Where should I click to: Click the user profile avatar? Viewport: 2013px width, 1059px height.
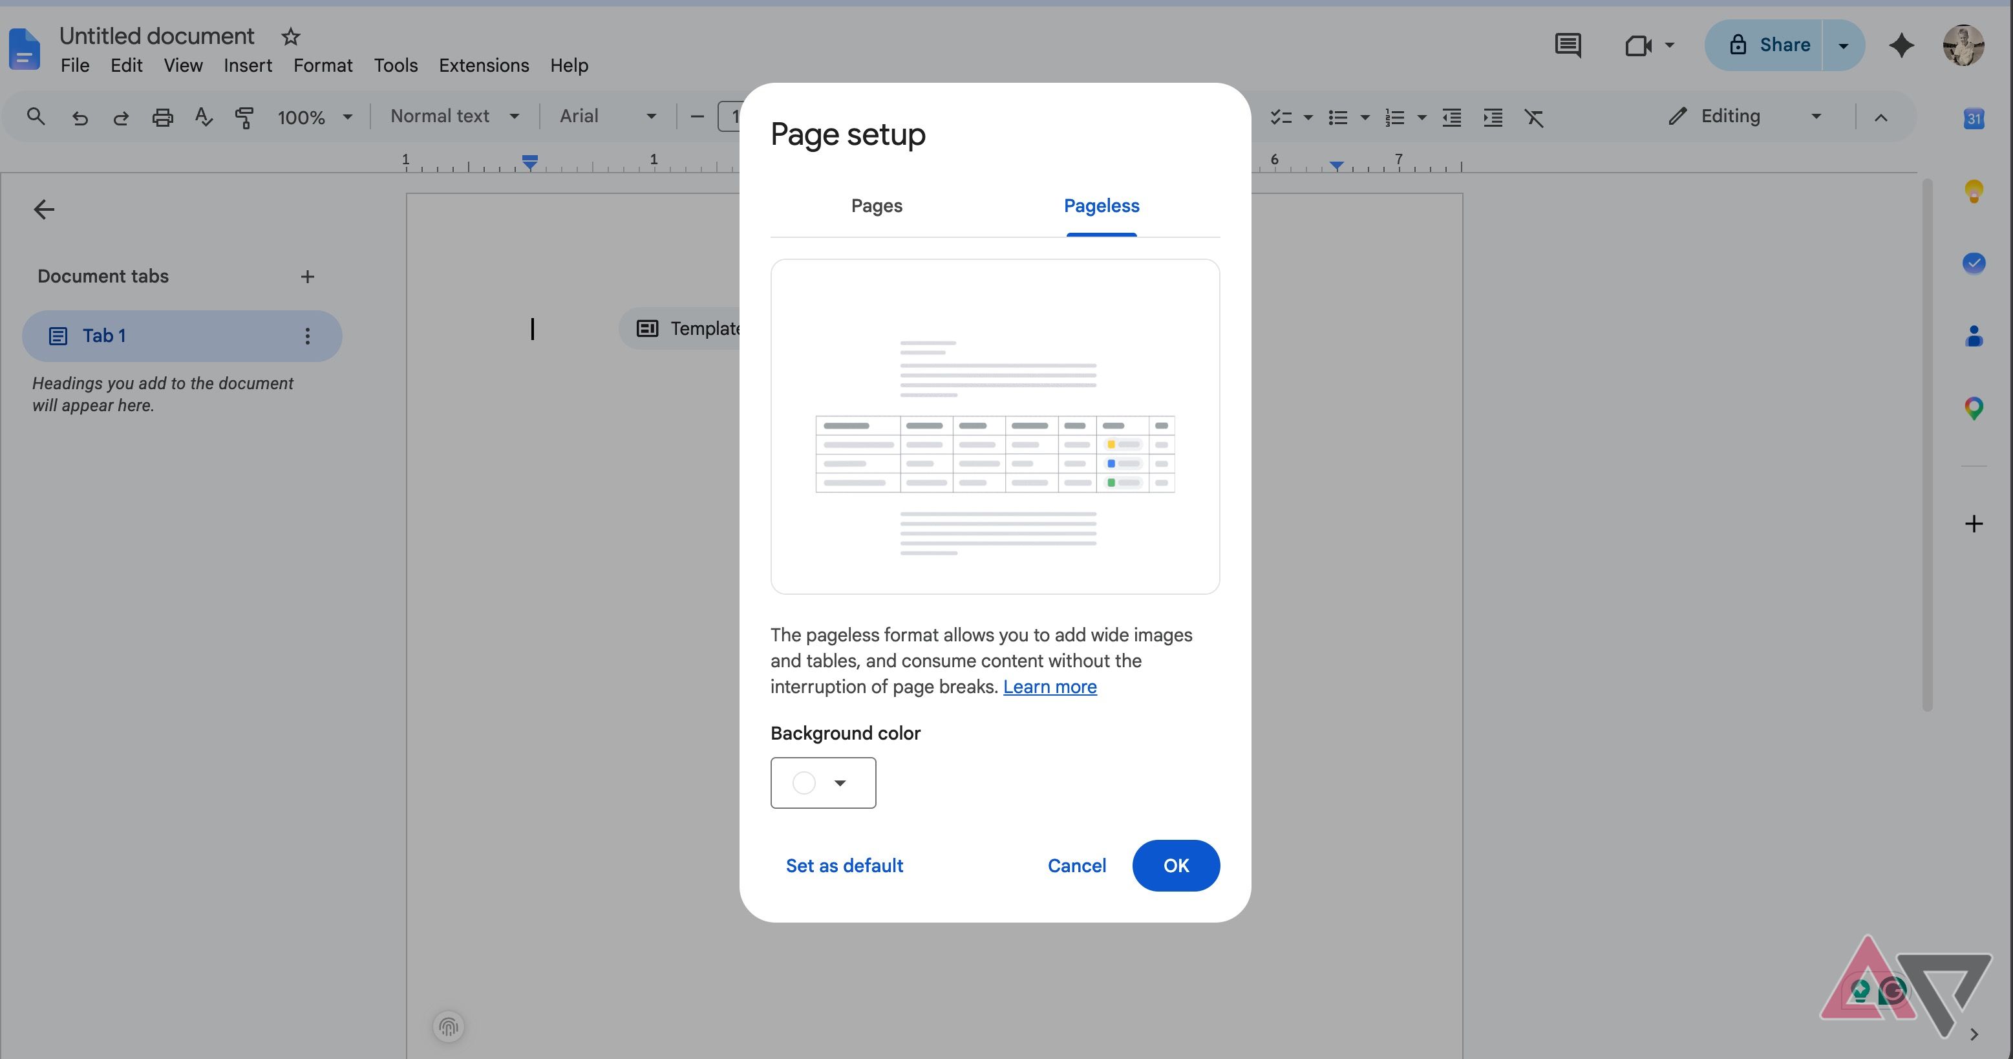pyautogui.click(x=1963, y=45)
